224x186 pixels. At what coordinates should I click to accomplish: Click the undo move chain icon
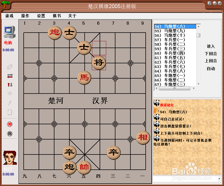coord(10,67)
